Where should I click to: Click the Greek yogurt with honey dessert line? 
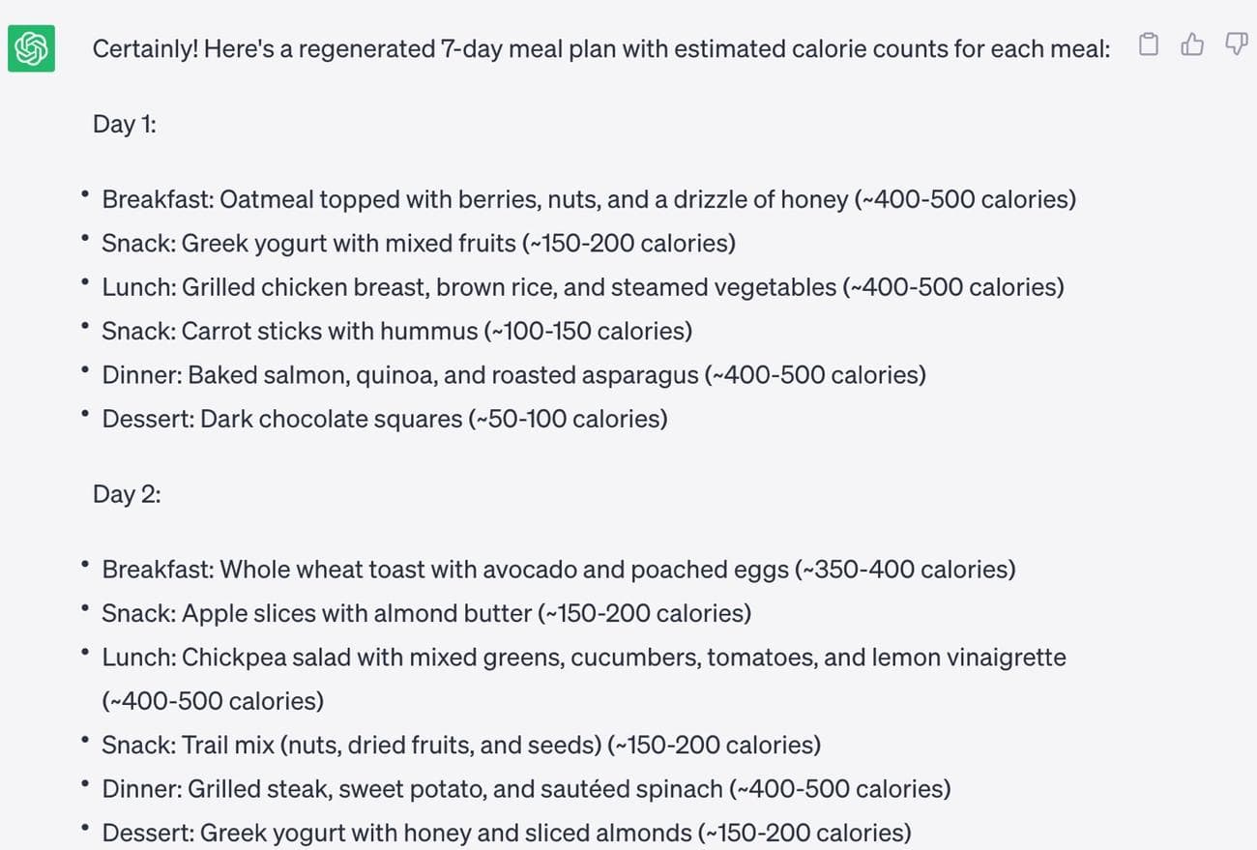(506, 833)
